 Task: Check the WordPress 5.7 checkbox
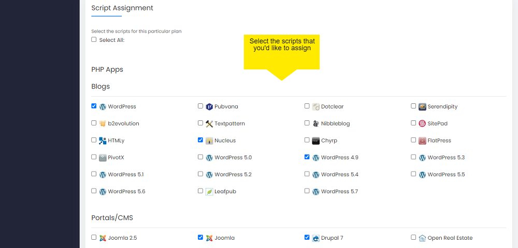[307, 191]
